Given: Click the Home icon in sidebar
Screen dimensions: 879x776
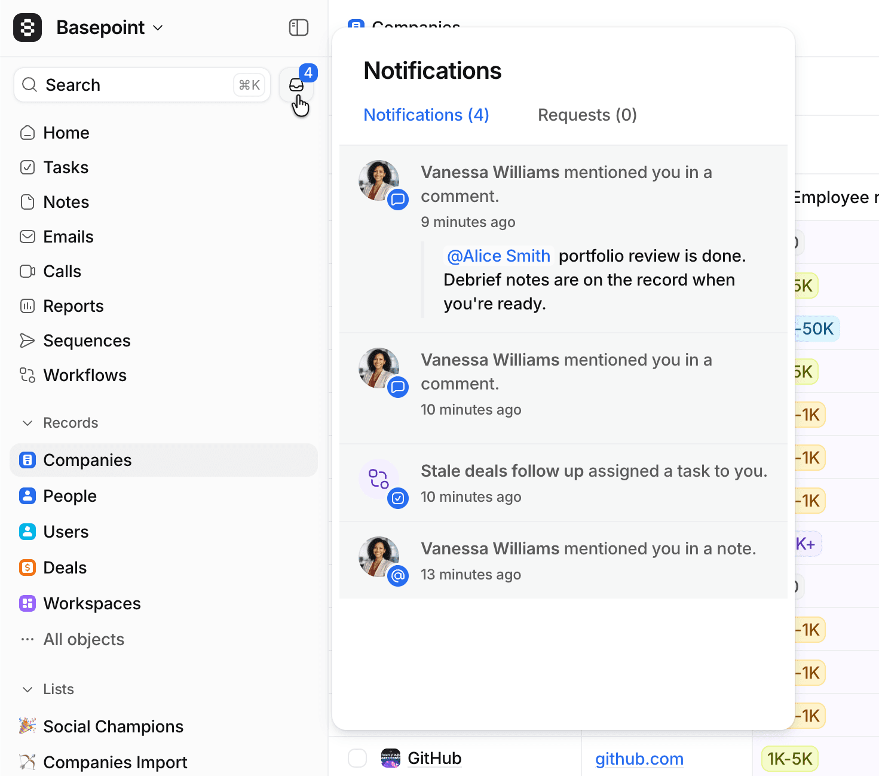Looking at the screenshot, I should pyautogui.click(x=27, y=133).
